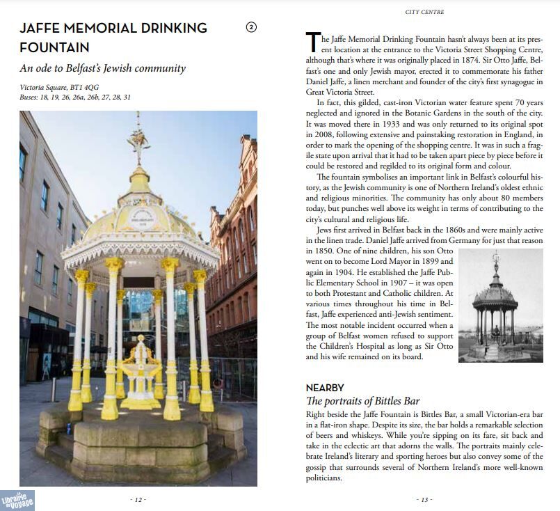Image resolution: width=560 pixels, height=511 pixels.
Task: Click the address 'Victoria Square, BT1 4QG'
Action: click(x=59, y=87)
